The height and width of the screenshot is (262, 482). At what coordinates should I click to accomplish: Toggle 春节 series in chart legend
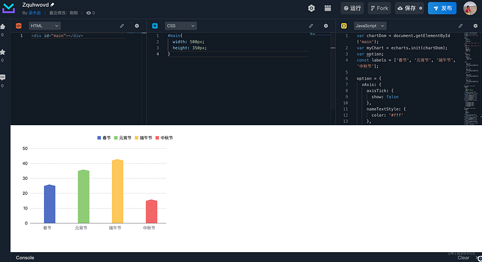(104, 138)
